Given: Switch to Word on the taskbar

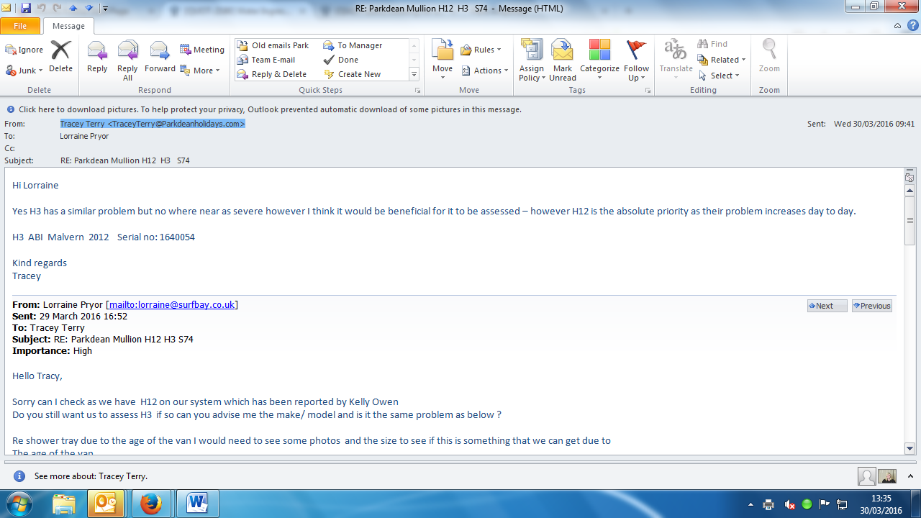Looking at the screenshot, I should tap(196, 504).
